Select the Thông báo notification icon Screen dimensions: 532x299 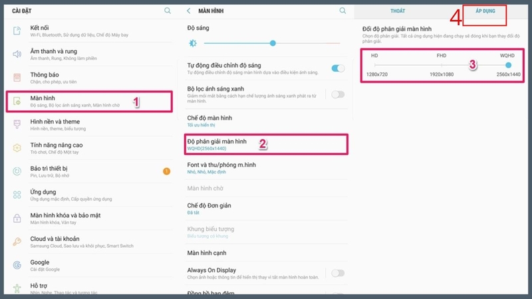point(17,78)
